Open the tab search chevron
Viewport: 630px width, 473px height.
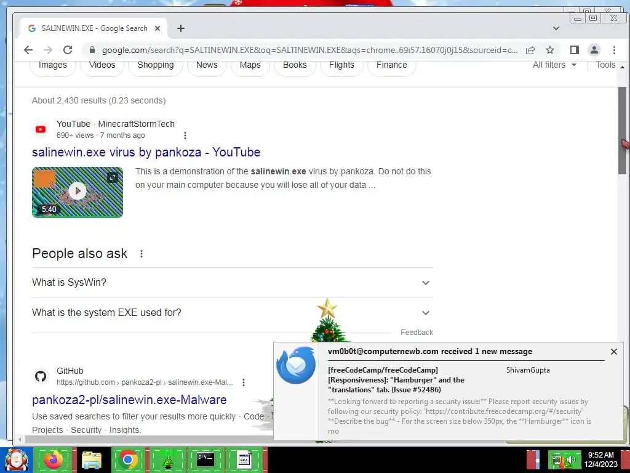click(556, 28)
